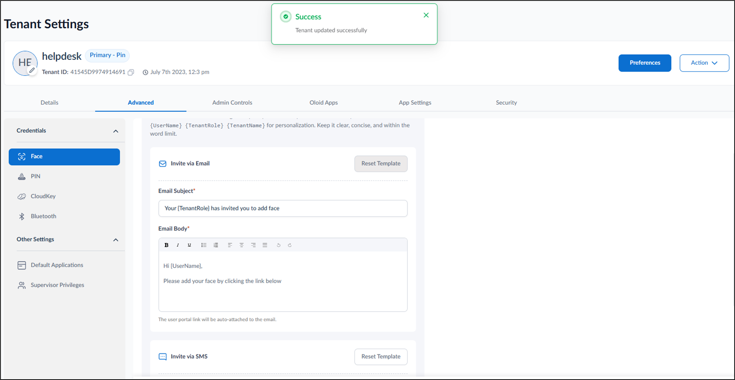Click the Invite via SMS message icon

pos(162,357)
